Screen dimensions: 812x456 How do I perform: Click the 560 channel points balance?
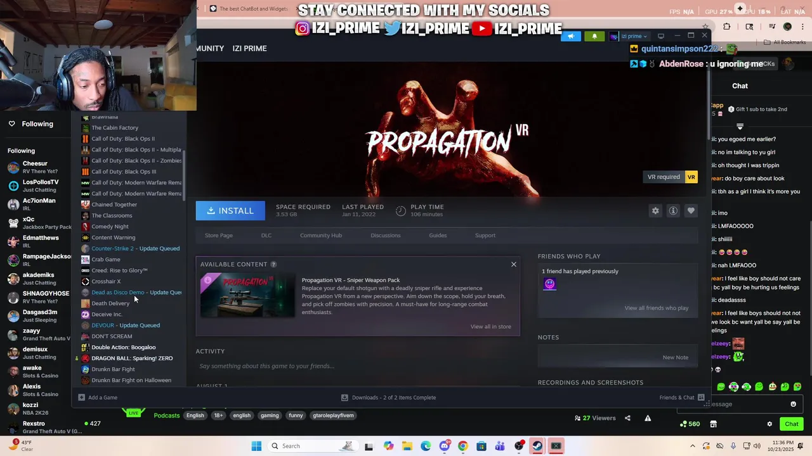[690, 424]
